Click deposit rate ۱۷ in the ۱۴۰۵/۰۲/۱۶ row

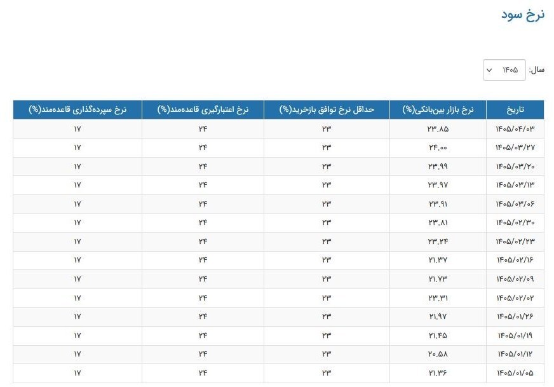(78, 260)
